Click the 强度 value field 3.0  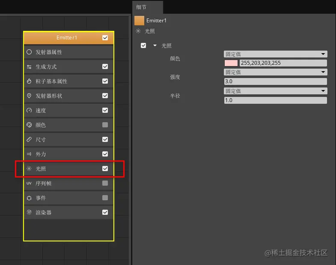275,81
